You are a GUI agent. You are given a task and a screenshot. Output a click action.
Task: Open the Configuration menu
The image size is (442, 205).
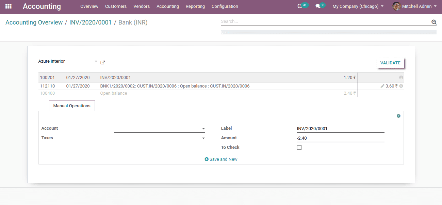(225, 6)
